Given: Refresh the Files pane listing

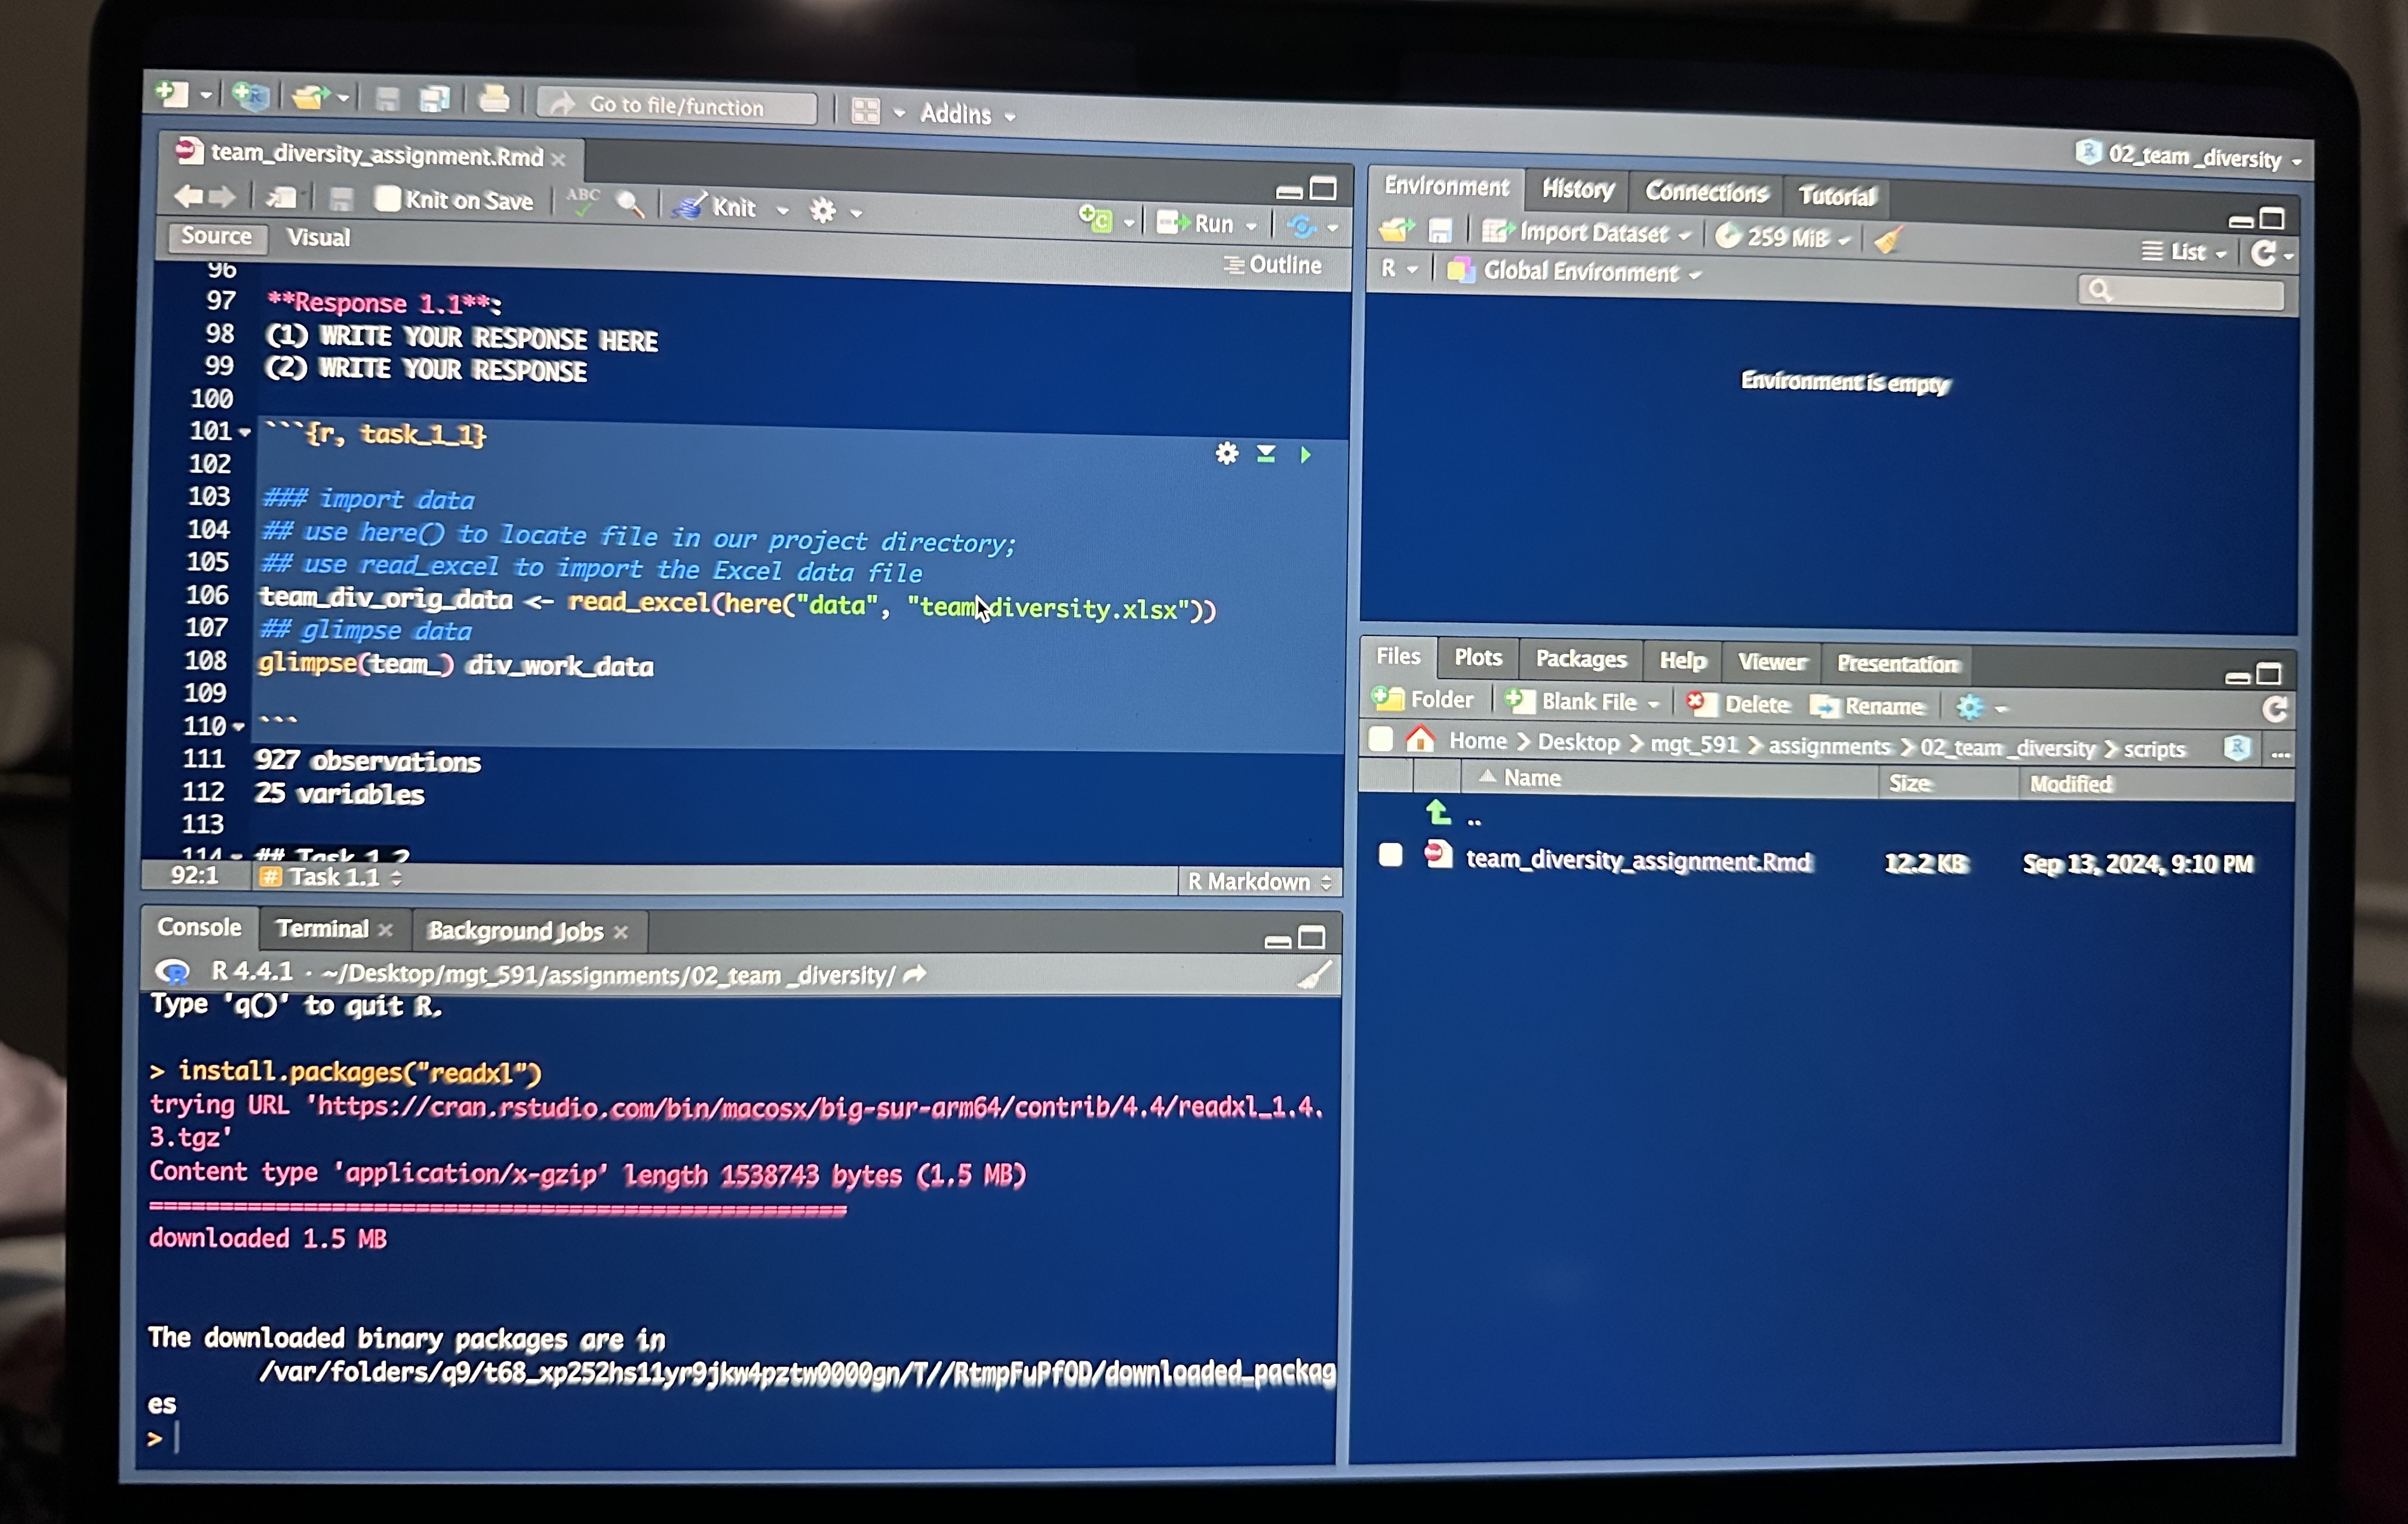Looking at the screenshot, I should [x=2277, y=710].
